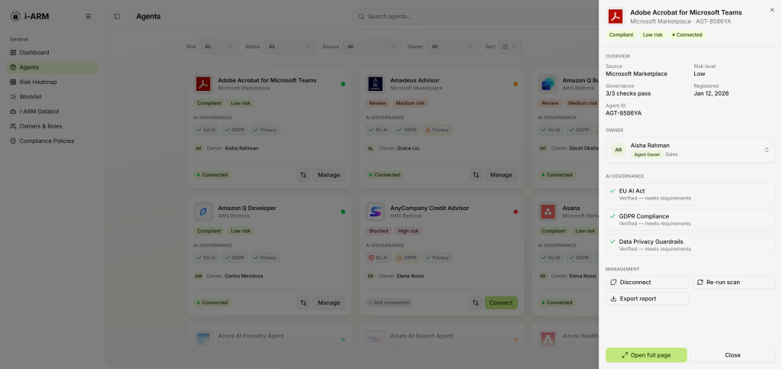Open the Data Privacy Guardrails check
782x369 pixels.
690,244
